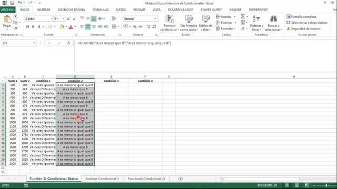The image size is (337, 189).
Task: Click the wrap text icon in Alineación
Action: pos(114,19)
